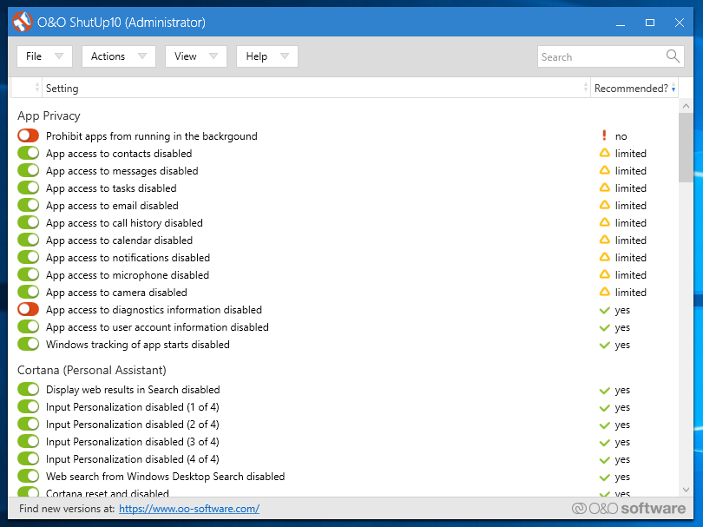This screenshot has height=527, width=703.
Task: Click the checkmark for Input Personalization (3 of 4)
Action: point(604,442)
